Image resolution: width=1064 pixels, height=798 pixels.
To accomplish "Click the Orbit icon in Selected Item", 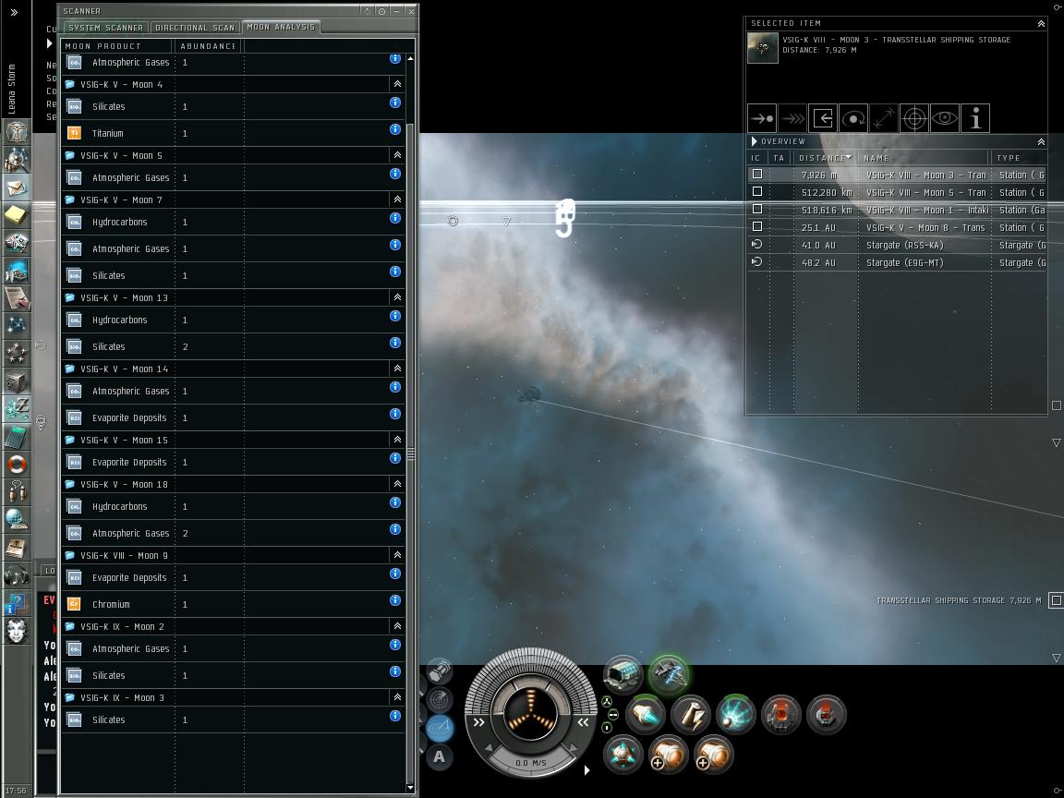I will 853,119.
